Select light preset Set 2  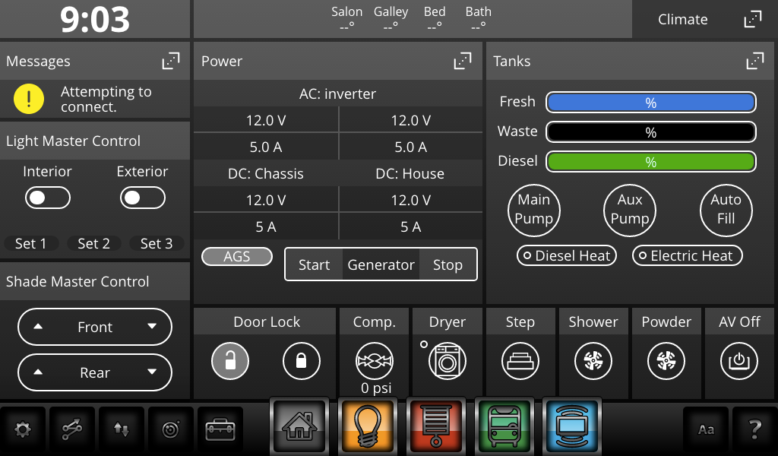click(x=93, y=244)
